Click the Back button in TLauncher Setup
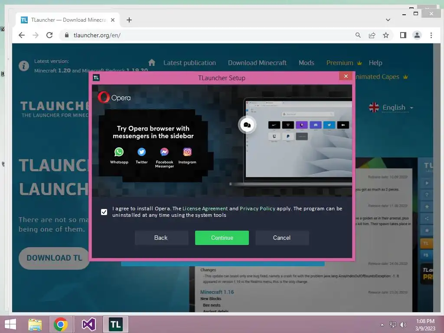Screen dimensions: 444x333 click(161, 238)
